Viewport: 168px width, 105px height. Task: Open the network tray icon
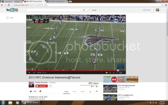click(x=153, y=103)
